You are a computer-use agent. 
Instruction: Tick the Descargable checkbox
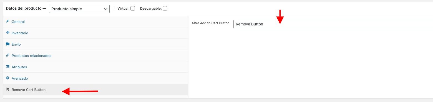coord(165,8)
